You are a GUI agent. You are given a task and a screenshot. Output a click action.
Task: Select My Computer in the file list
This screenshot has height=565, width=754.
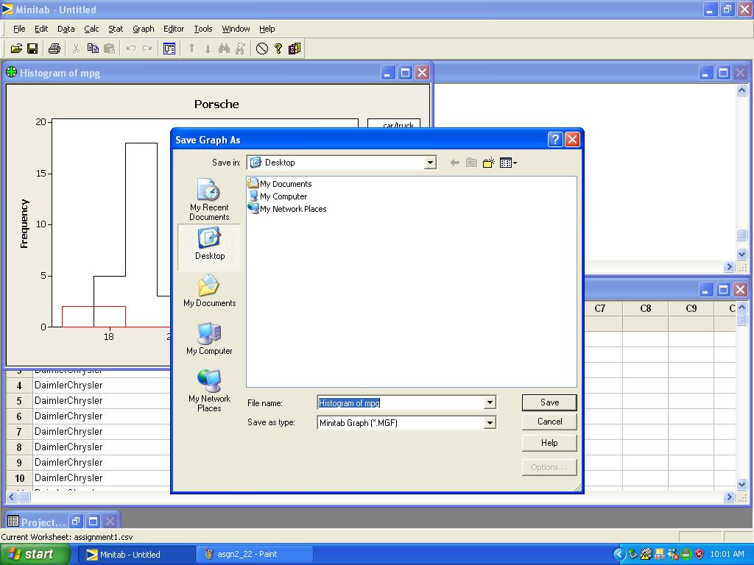pyautogui.click(x=283, y=196)
